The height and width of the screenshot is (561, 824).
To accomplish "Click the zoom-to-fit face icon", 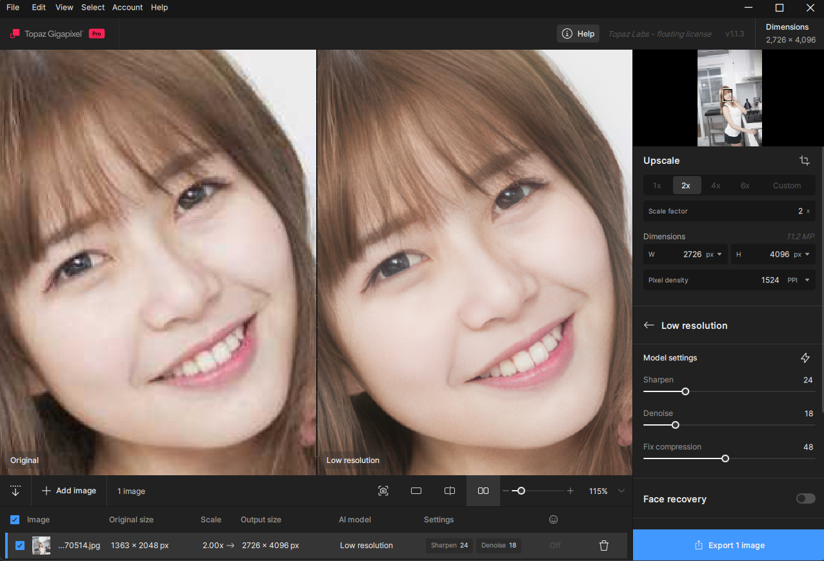I will [383, 491].
